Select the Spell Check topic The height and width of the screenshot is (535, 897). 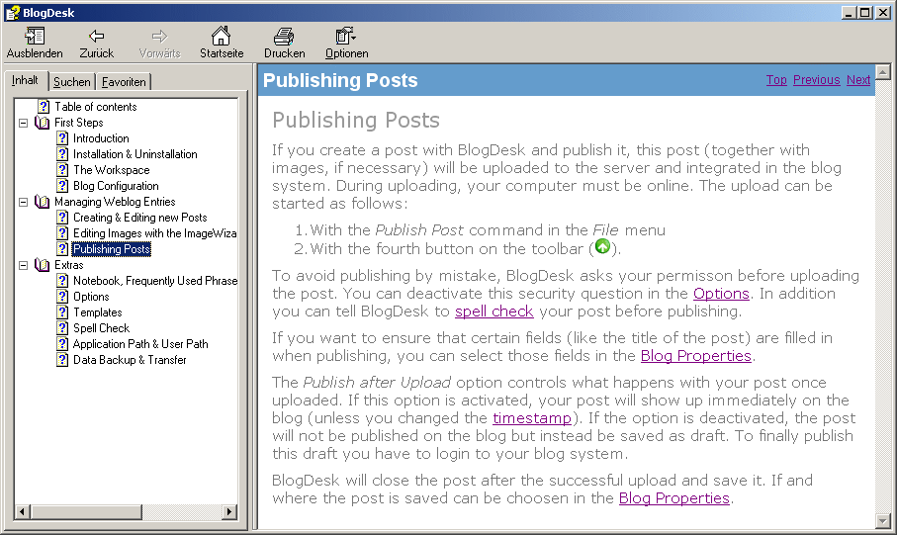101,328
